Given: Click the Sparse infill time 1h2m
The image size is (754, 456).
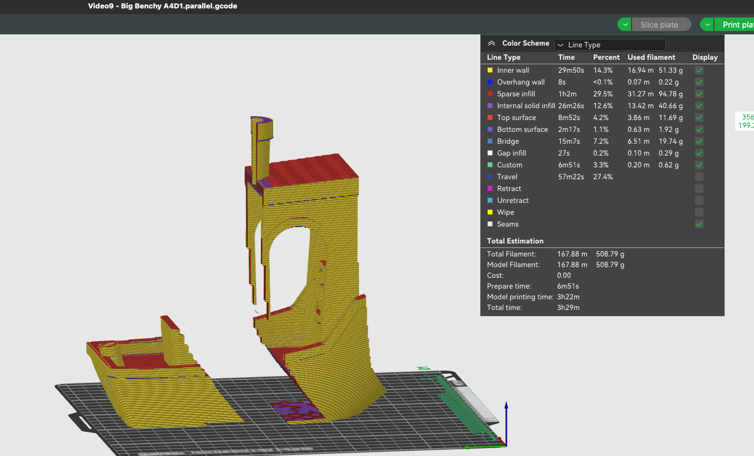Looking at the screenshot, I should click(567, 94).
